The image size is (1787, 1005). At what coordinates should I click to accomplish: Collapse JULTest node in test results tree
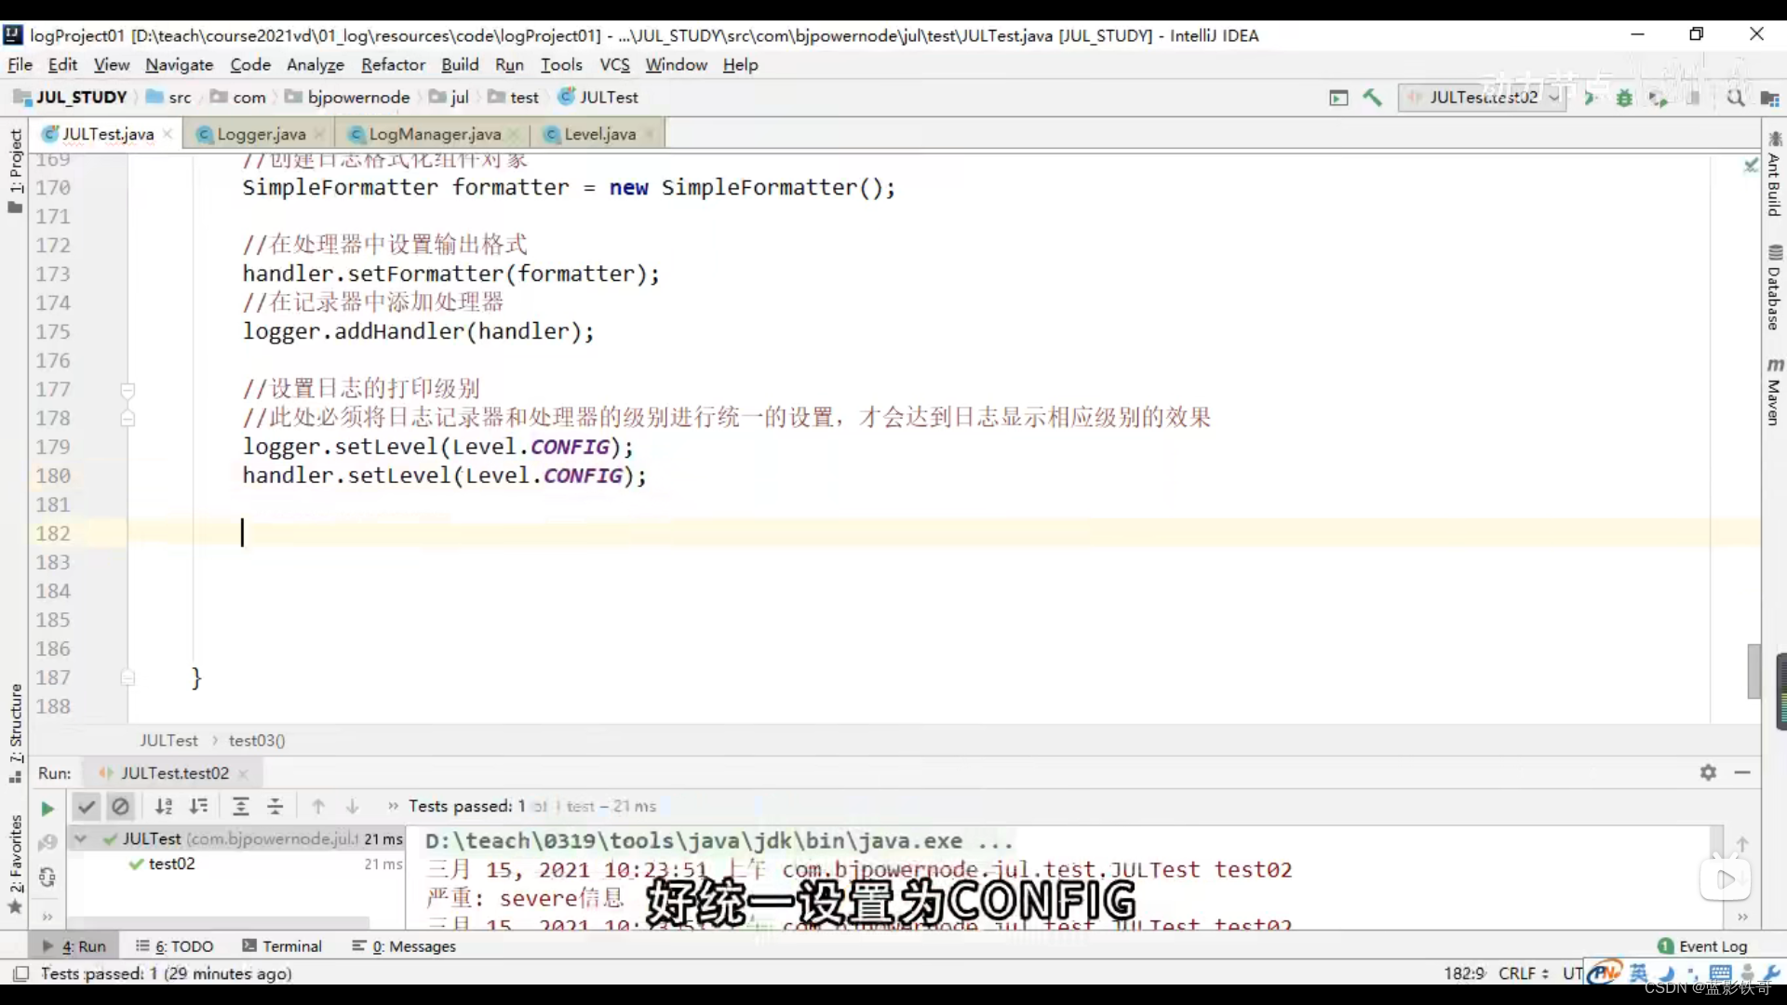(81, 838)
